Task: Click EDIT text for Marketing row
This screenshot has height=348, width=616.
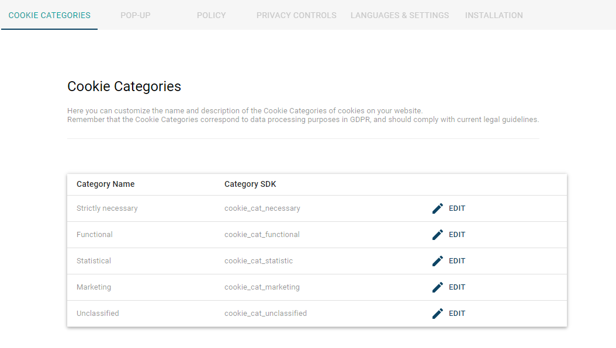Action: pos(457,287)
